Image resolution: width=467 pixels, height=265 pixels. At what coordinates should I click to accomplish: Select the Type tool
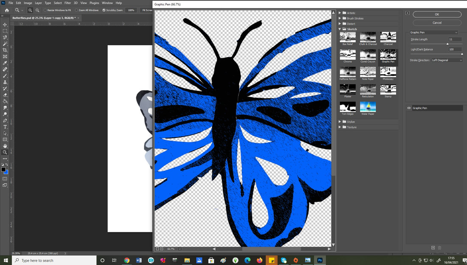(x=5, y=127)
